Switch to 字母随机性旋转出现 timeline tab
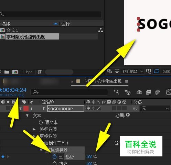 tap(102, 81)
